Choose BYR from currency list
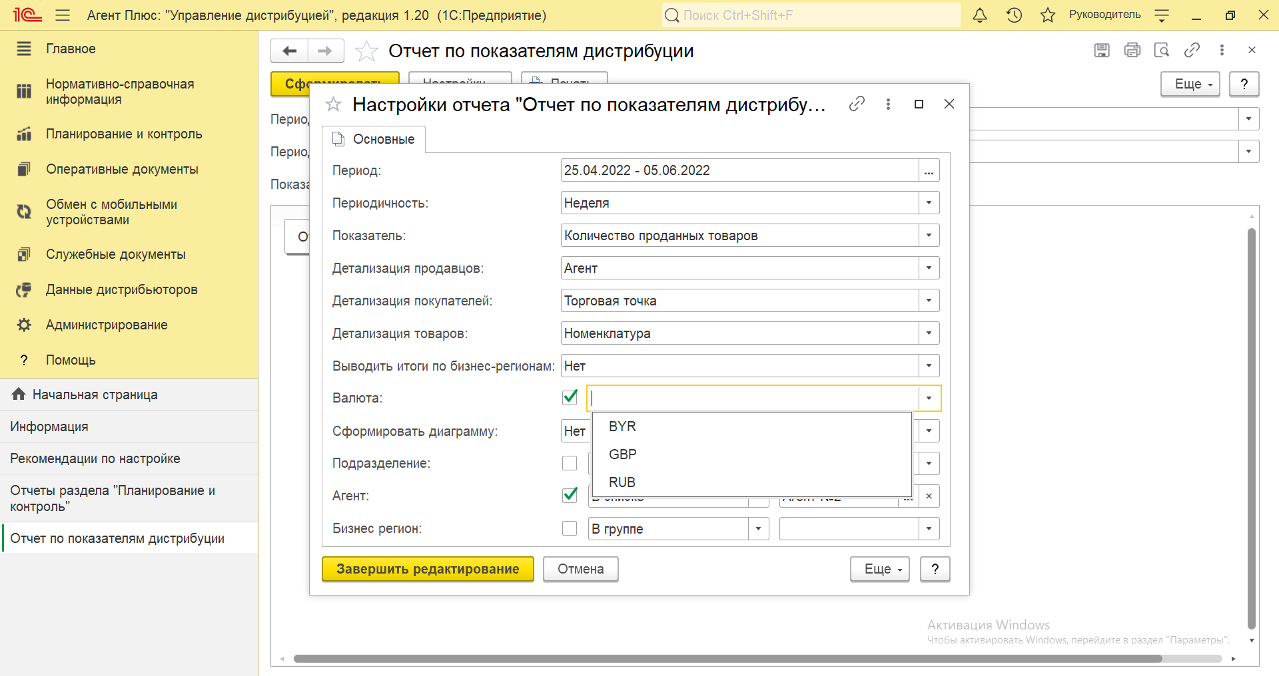Screen dimensions: 1279x676 pos(751,426)
